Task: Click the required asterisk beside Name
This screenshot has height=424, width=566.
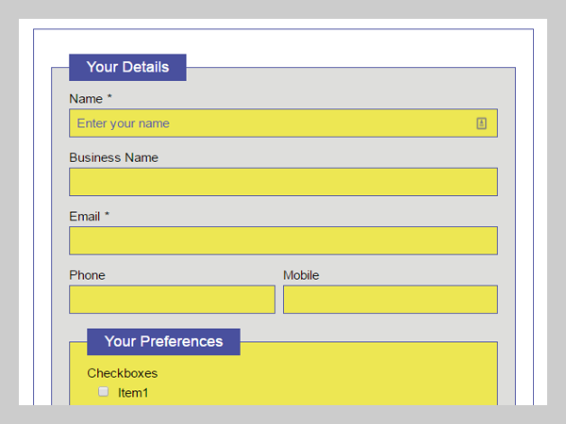Action: click(x=109, y=98)
